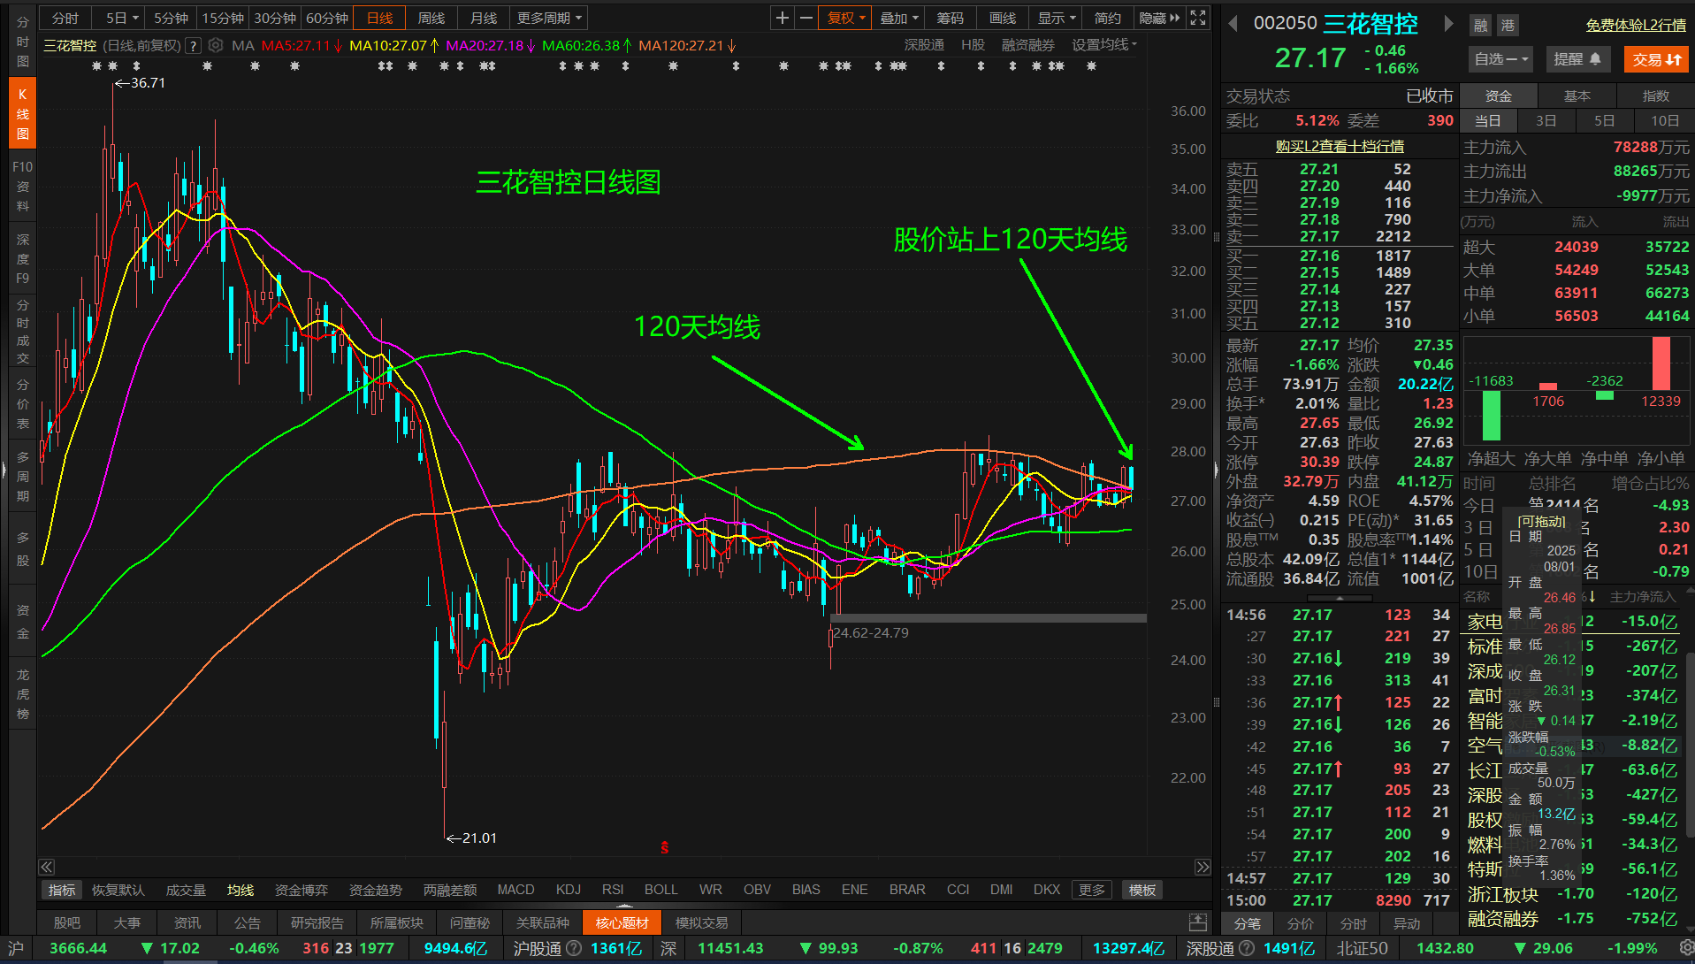This screenshot has height=964, width=1695.
Task: Open 分时图 sidebar view
Action: coord(22,42)
